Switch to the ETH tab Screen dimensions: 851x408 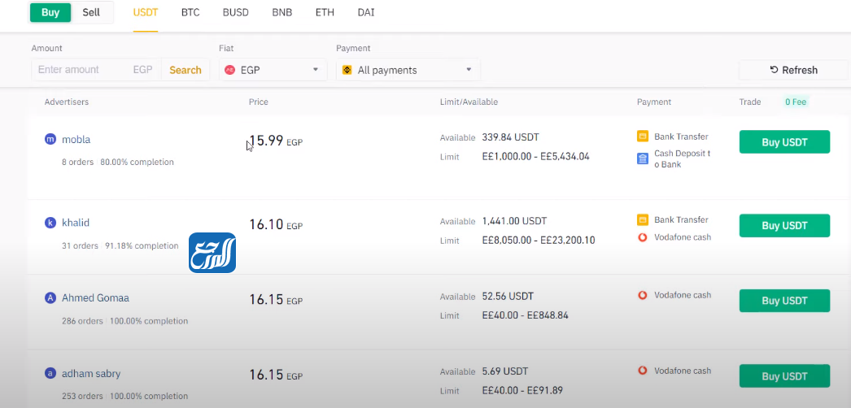(325, 12)
